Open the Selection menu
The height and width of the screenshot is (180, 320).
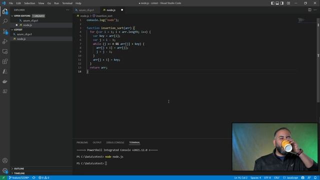pyautogui.click(x=29, y=3)
